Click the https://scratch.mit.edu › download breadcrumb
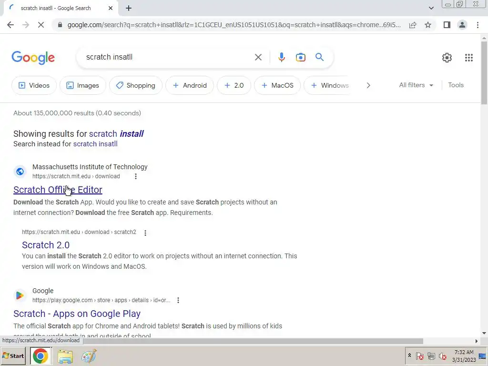 click(76, 176)
